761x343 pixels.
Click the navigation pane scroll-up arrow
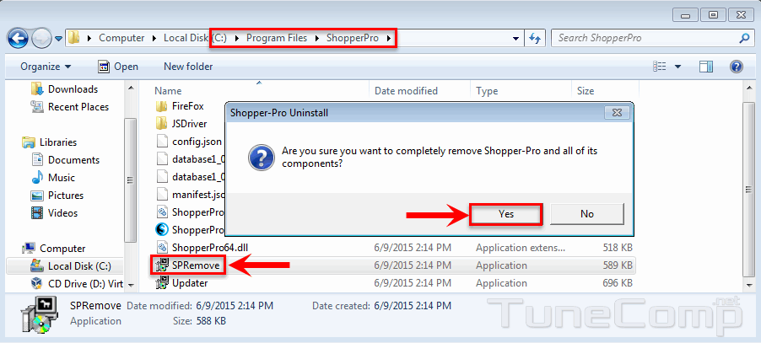[x=131, y=88]
